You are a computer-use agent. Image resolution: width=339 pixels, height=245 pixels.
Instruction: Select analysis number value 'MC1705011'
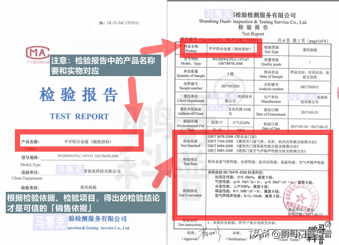[x=309, y=87]
